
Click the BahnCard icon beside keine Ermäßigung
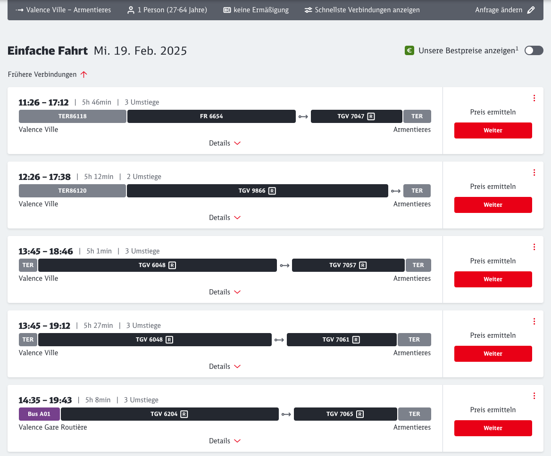pyautogui.click(x=227, y=10)
